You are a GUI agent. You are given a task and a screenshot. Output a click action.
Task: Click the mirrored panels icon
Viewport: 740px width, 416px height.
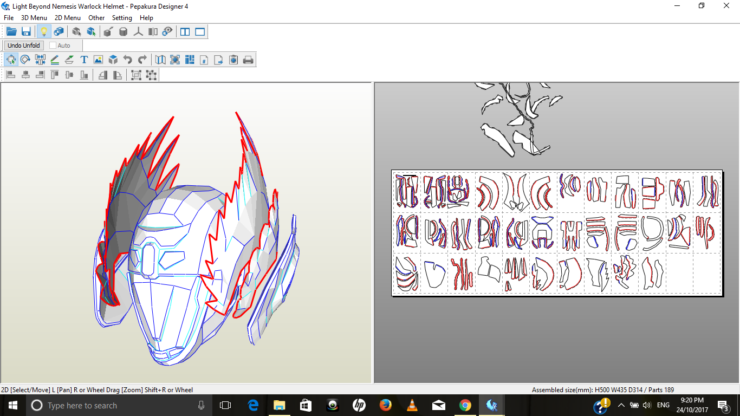[153, 32]
